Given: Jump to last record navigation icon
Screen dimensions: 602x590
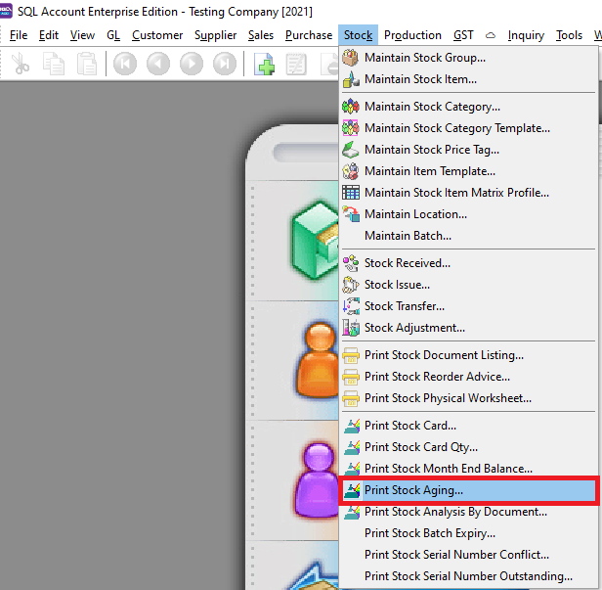Looking at the screenshot, I should coord(225,65).
